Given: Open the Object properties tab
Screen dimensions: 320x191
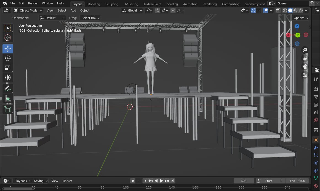Looking at the screenshot, I should point(316,140).
